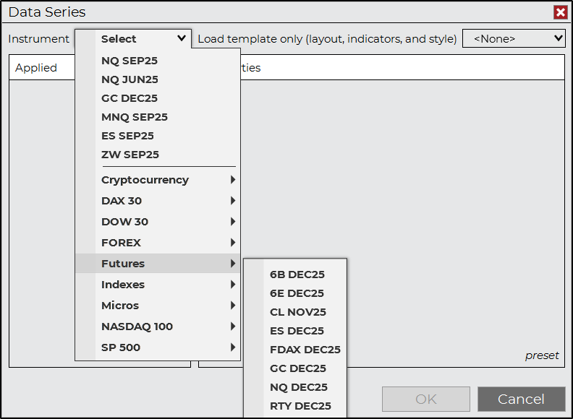This screenshot has height=419, width=573.
Task: Pick GC DEC25 in the recent instruments list
Action: click(158, 98)
